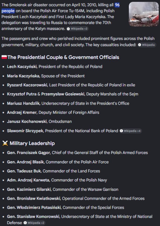Screen dimensions: 160x226
Task: Open the plane crash wreckage thumbnail
Action: click(x=144, y=14)
